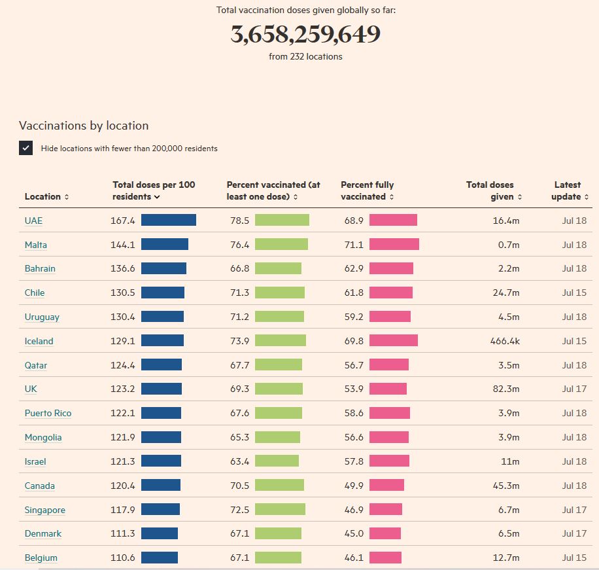Screen dimensions: 599x570
Task: Select the Mongolia link
Action: click(x=43, y=437)
